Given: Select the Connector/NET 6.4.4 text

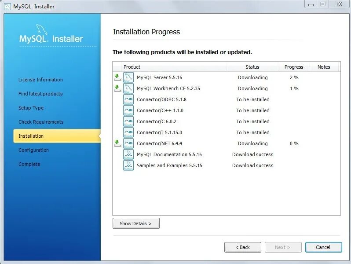Looking at the screenshot, I should click(159, 143).
